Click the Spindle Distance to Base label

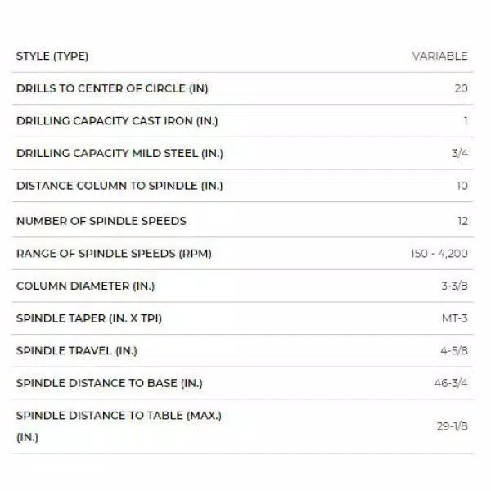coord(110,383)
